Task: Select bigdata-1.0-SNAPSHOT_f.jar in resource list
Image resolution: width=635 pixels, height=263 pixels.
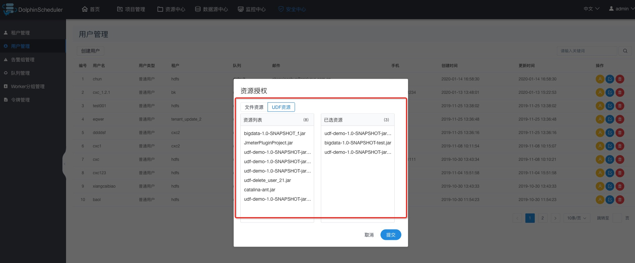Action: [275, 133]
